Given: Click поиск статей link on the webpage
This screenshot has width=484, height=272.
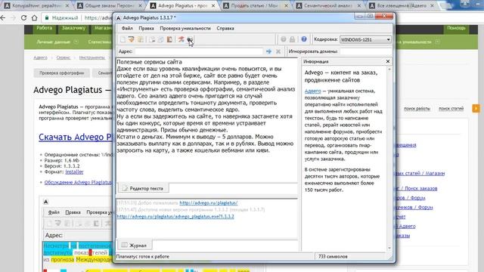Looking at the screenshot, I should coord(451,109).
